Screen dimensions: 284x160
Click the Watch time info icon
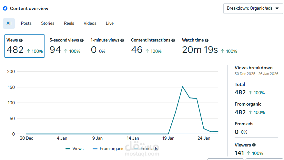coord(207,41)
